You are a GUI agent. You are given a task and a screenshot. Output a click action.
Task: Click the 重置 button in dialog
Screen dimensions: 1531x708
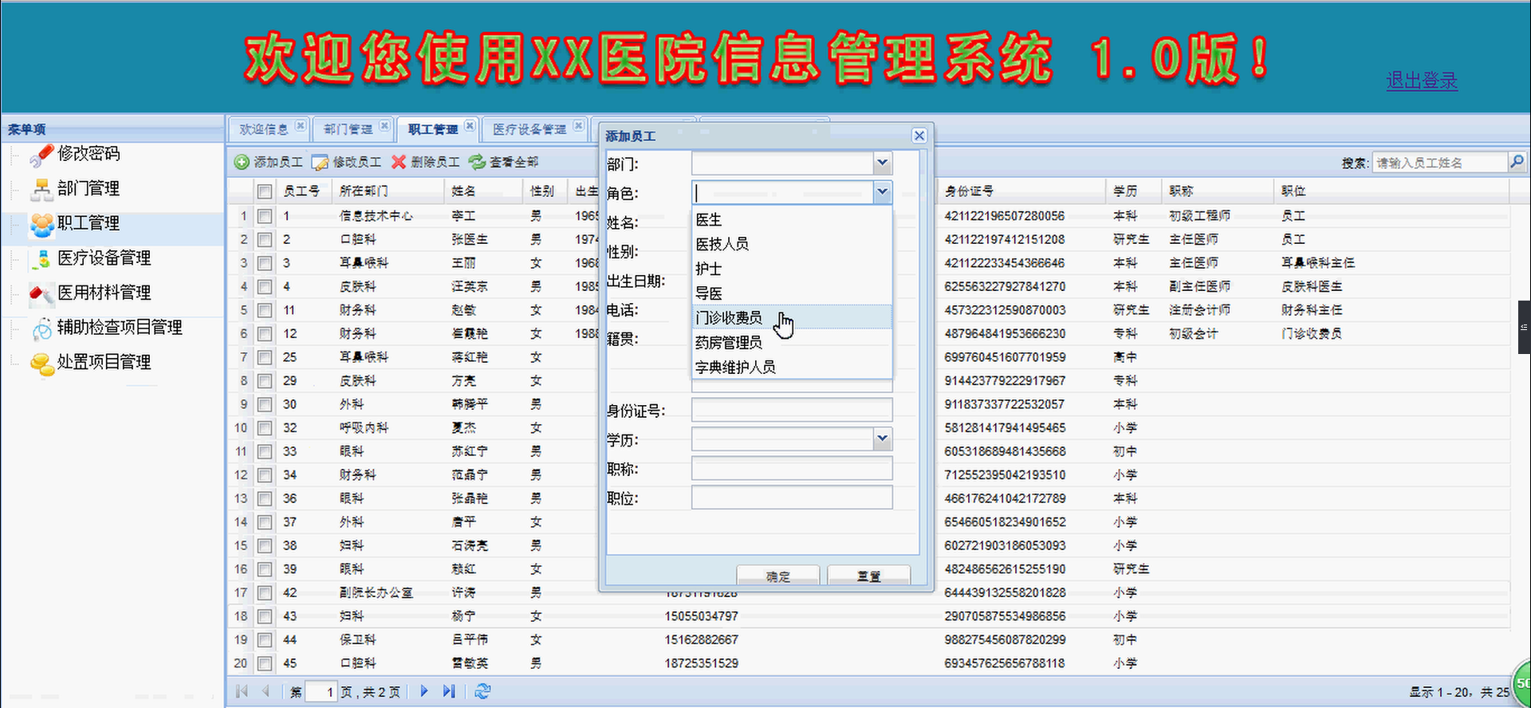tap(869, 576)
